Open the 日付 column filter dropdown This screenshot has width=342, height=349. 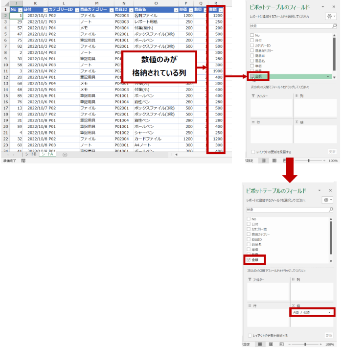[46, 10]
